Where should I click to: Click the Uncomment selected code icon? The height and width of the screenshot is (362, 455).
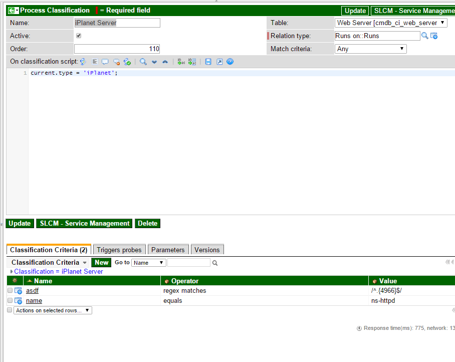[x=116, y=62]
